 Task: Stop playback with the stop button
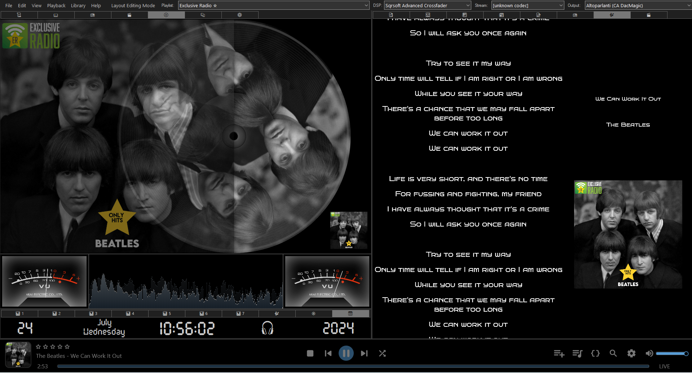(310, 354)
